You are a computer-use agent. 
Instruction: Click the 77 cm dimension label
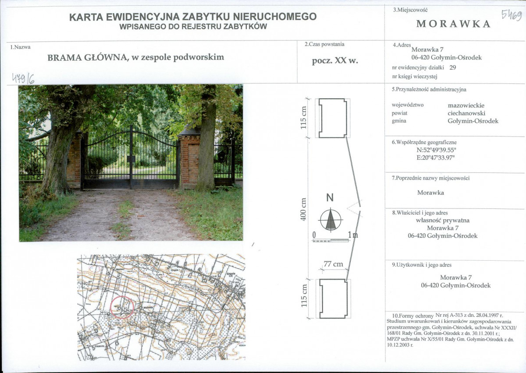coord(334,265)
